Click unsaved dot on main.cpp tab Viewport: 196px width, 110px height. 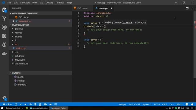click(111, 8)
